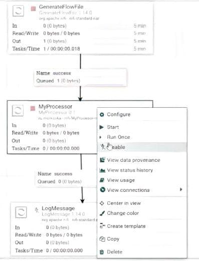Click the highlighted Disable menu option

pyautogui.click(x=142, y=147)
